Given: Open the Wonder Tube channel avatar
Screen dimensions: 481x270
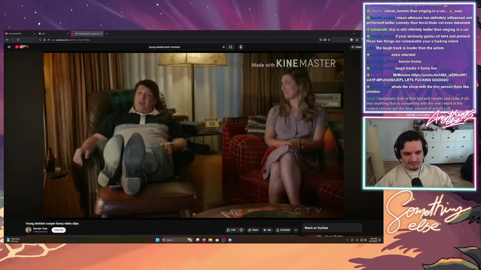Looking at the screenshot, I should [x=29, y=230].
